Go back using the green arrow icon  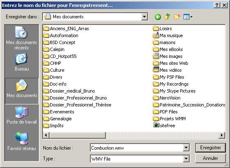(x=158, y=17)
